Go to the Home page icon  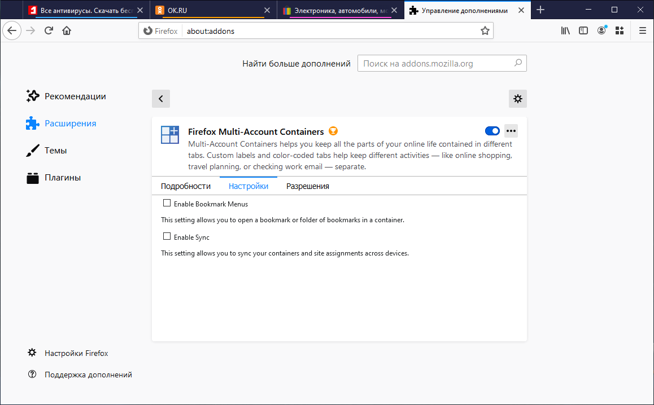tap(67, 31)
